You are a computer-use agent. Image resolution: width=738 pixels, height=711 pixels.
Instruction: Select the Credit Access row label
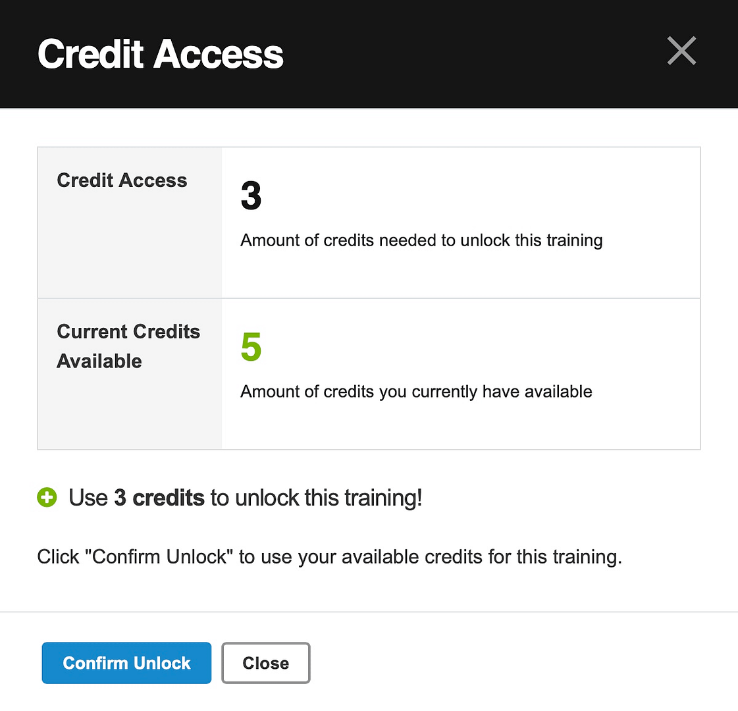point(122,180)
